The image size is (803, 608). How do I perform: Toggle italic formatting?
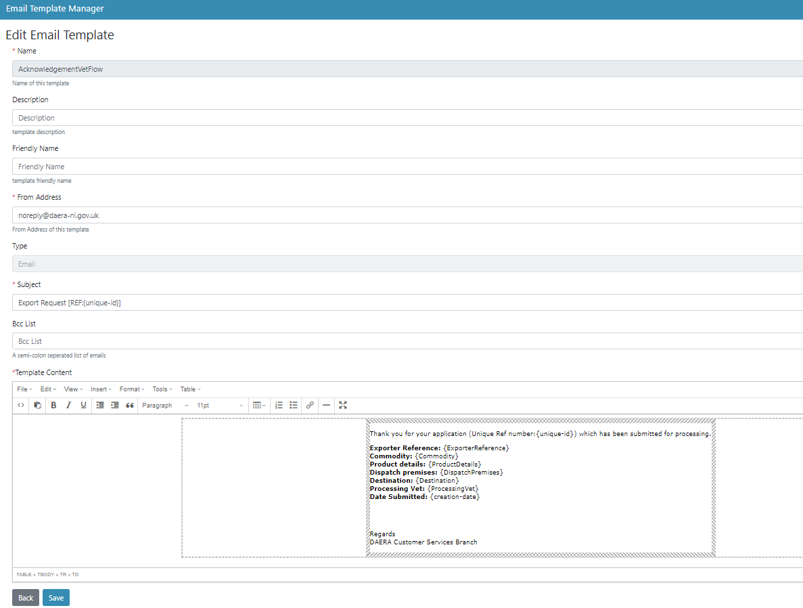68,405
